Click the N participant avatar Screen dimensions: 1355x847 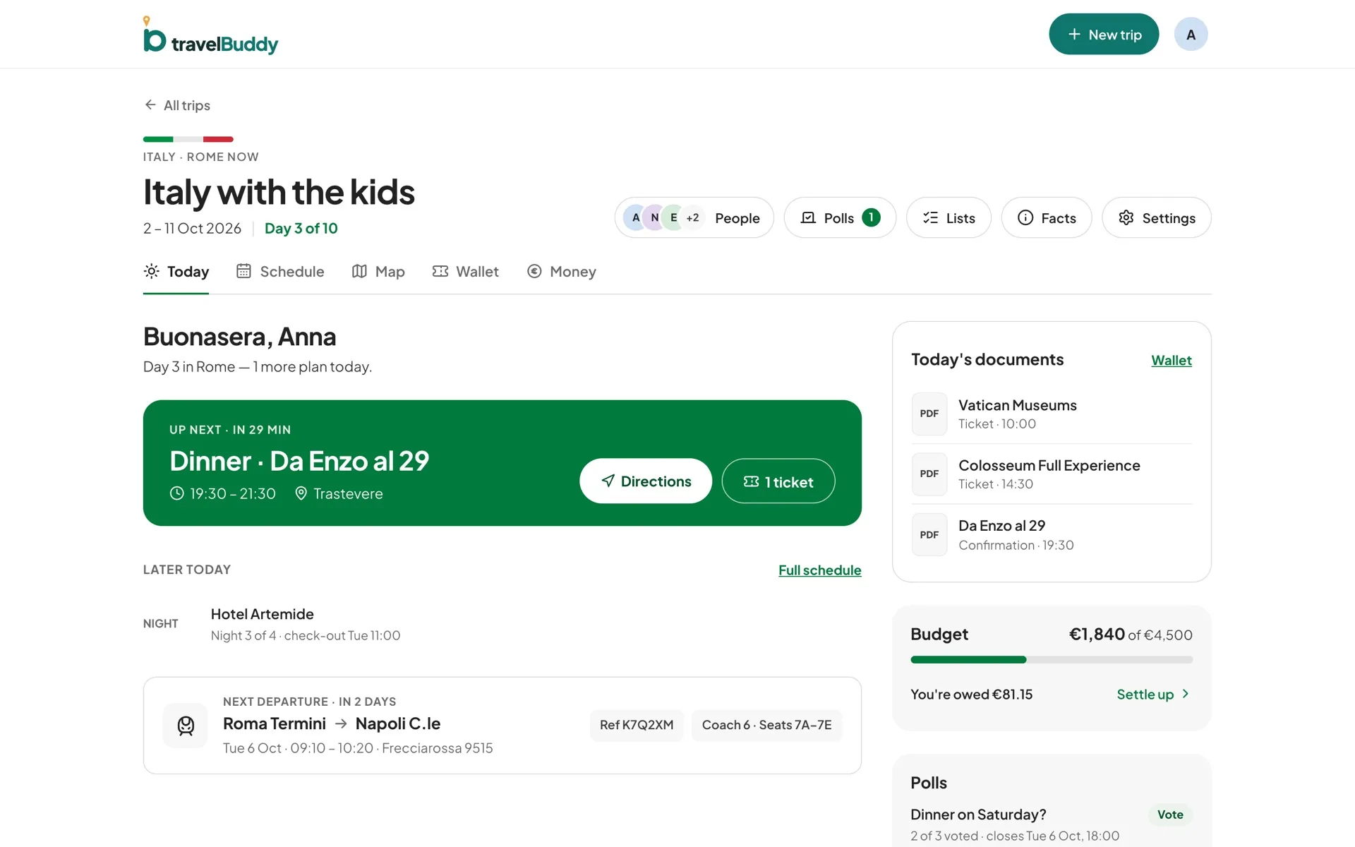click(655, 217)
